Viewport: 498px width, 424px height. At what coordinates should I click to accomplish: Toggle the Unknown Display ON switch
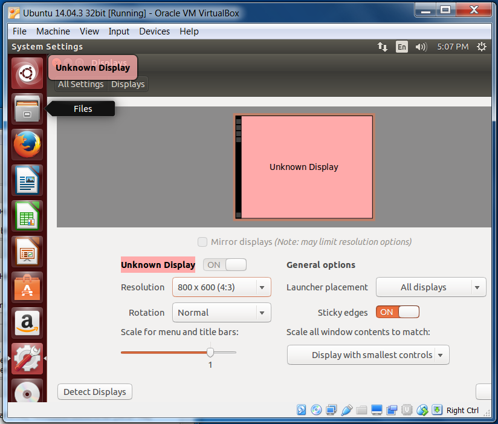pos(224,264)
